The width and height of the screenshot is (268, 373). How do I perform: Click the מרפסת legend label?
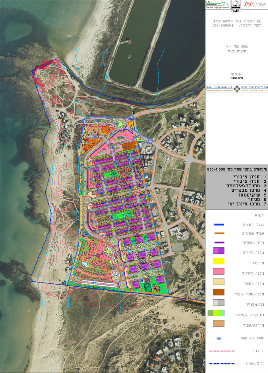258,263
